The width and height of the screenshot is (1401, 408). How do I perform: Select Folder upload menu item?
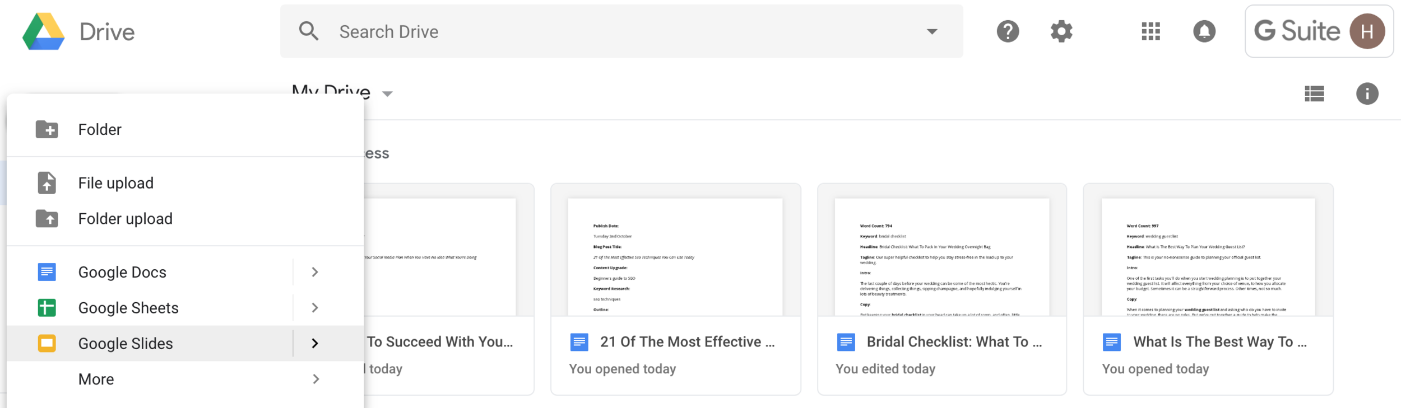pos(185,219)
